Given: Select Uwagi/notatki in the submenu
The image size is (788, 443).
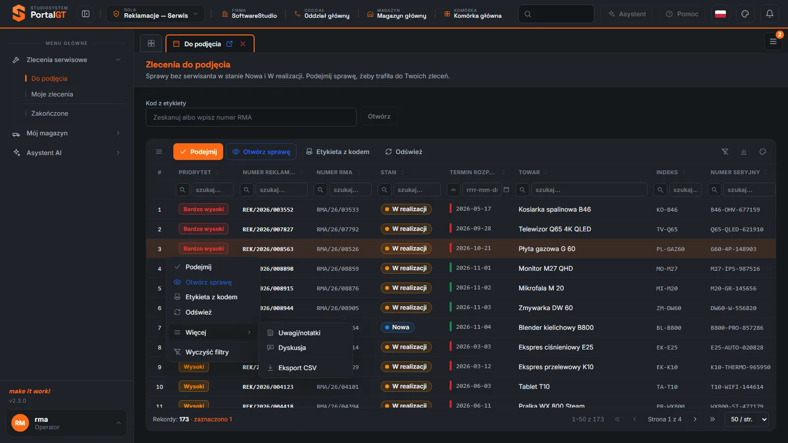Looking at the screenshot, I should [x=306, y=333].
